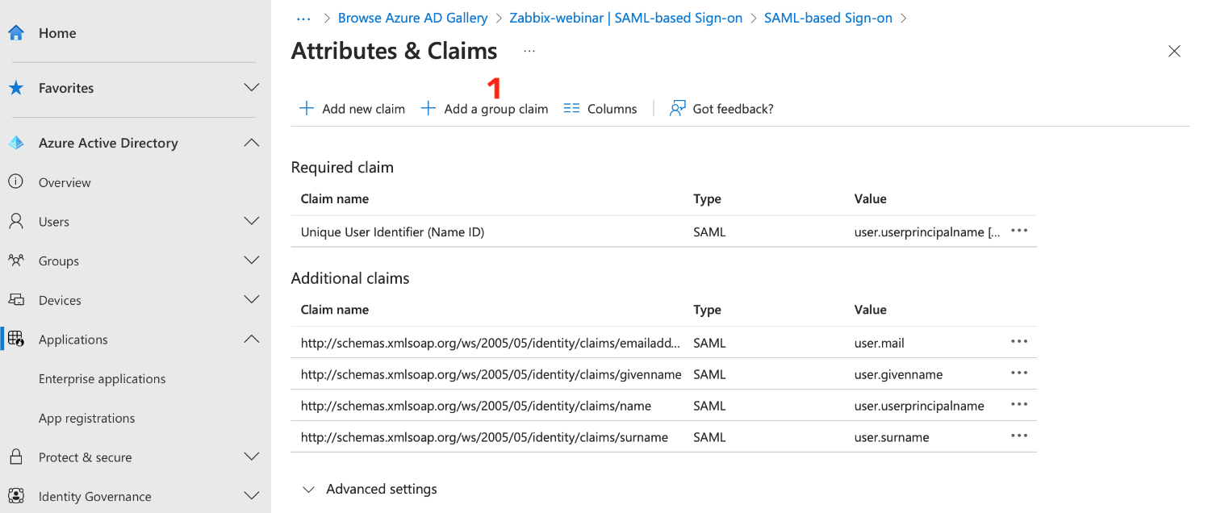Open the ellipsis menu for Unique User Identifier
1208x513 pixels.
pyautogui.click(x=1018, y=231)
